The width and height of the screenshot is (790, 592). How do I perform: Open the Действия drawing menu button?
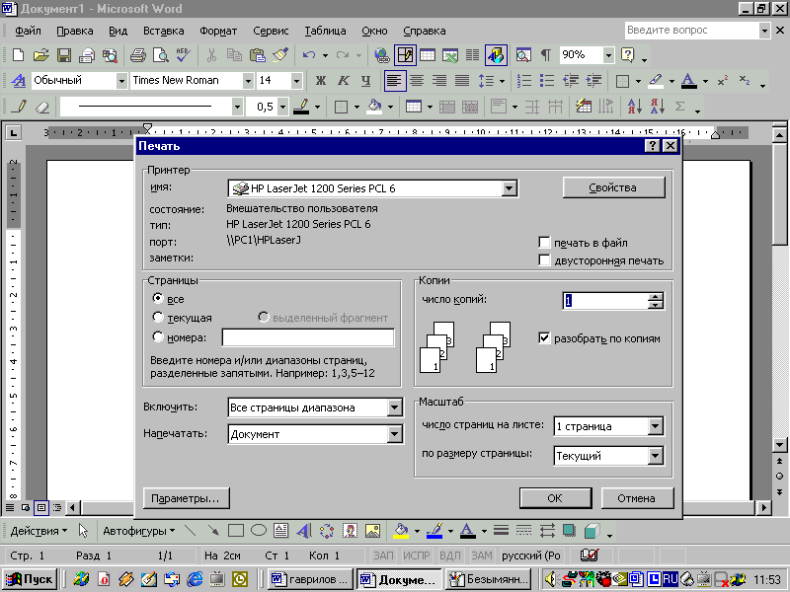point(39,531)
